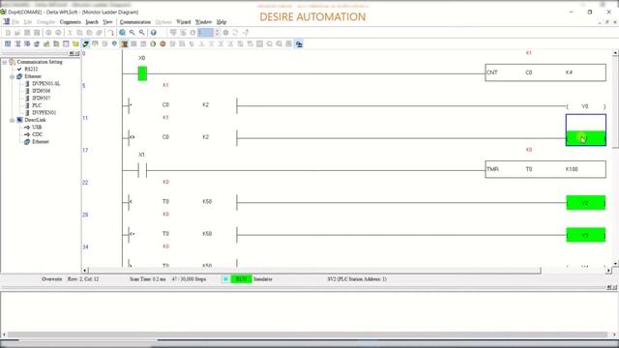Click the ladder horizontal scrollbar right arrow
Viewport: 619px width, 348px height.
(608, 271)
